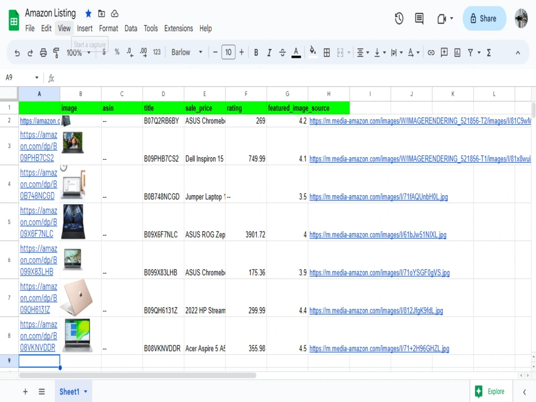
Task: Open the Name box dropdown arrow
Action: pos(36,78)
